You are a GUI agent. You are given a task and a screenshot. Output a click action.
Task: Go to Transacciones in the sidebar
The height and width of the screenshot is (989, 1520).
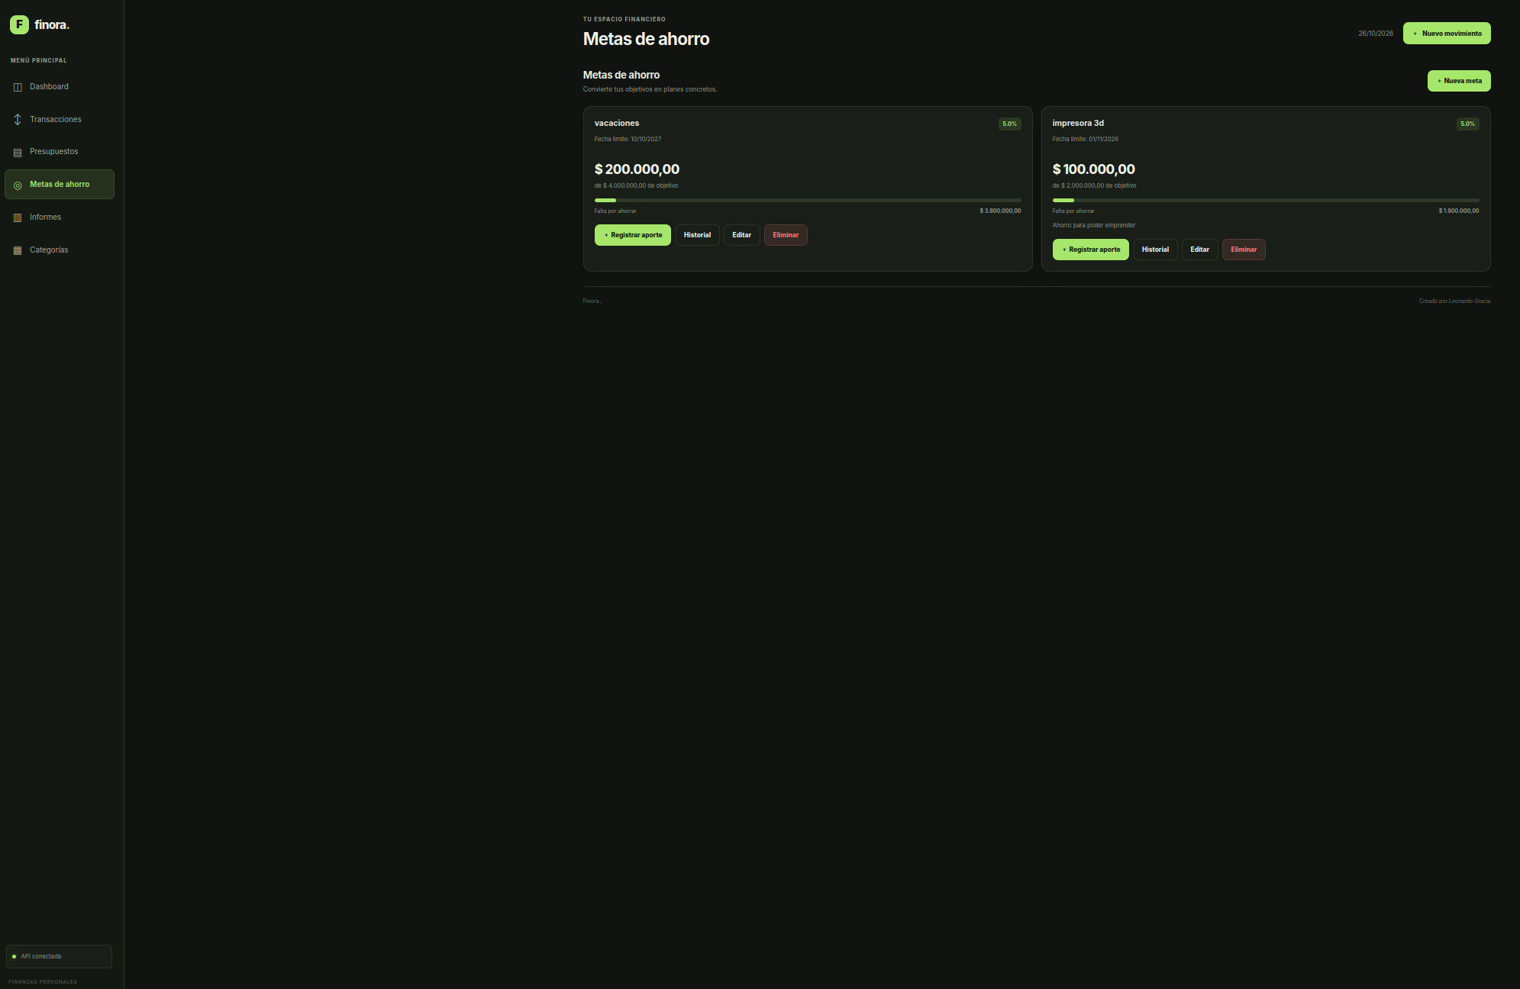pos(60,120)
